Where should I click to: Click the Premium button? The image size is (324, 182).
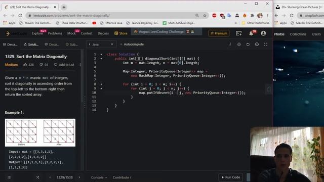(219, 33)
